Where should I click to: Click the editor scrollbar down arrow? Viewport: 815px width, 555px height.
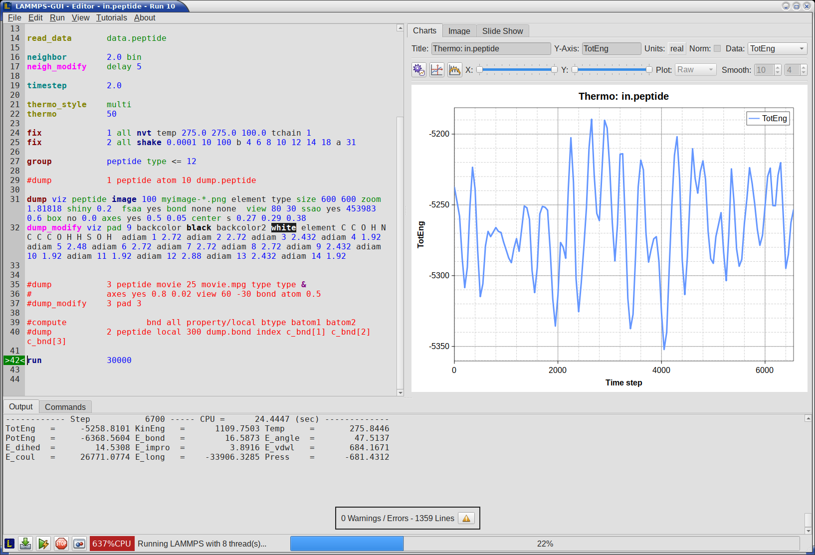pyautogui.click(x=400, y=393)
